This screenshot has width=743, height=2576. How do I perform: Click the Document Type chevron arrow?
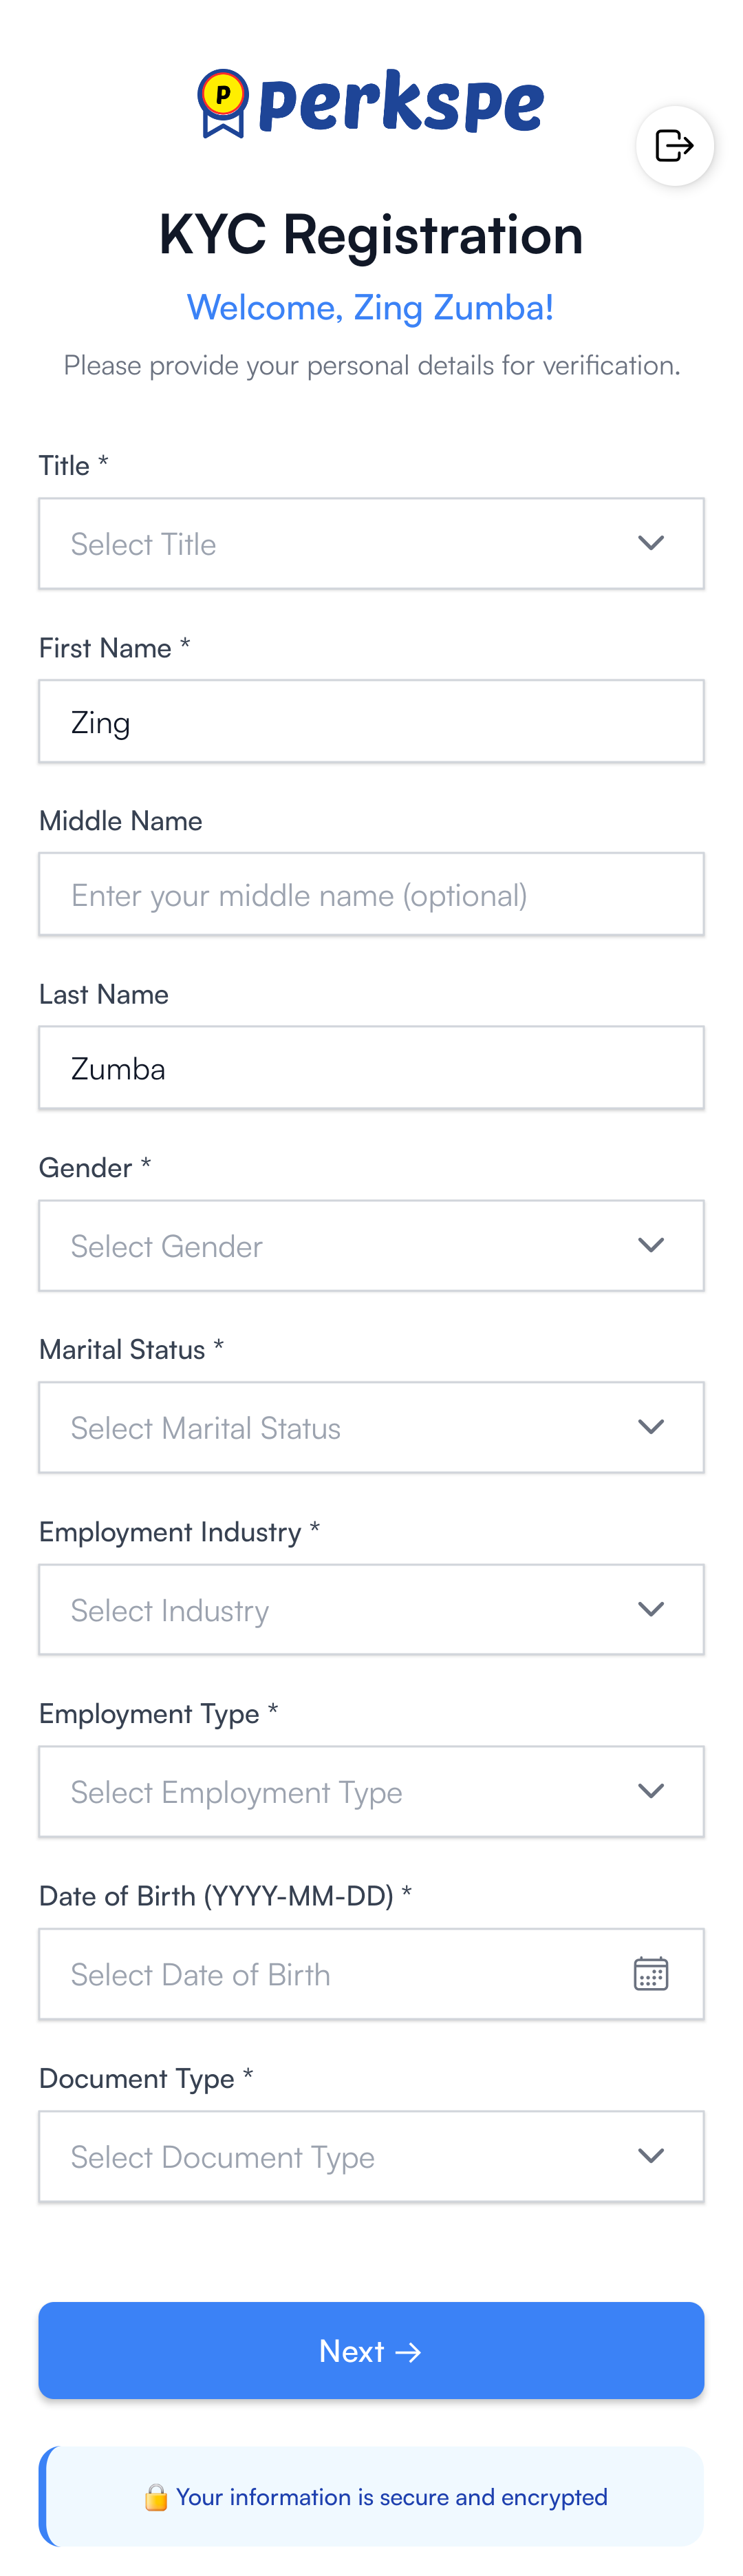coord(651,2155)
